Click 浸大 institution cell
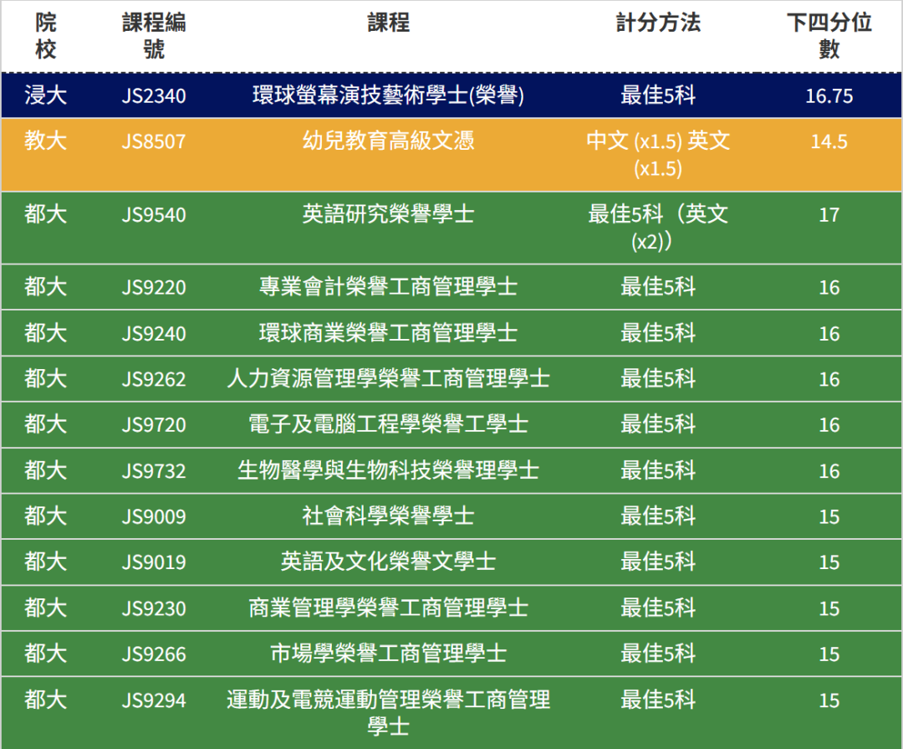 tap(45, 95)
